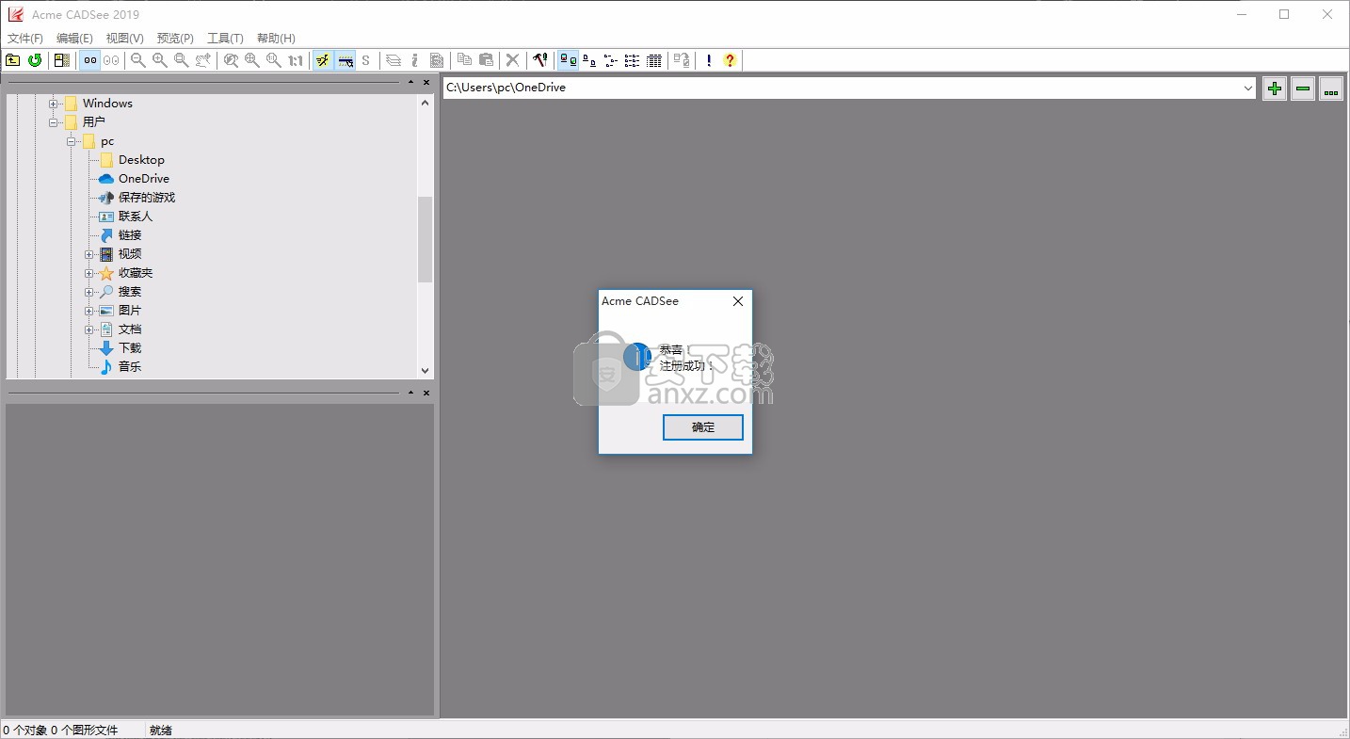Close the lower preview panel
Image resolution: width=1350 pixels, height=739 pixels.
(426, 393)
